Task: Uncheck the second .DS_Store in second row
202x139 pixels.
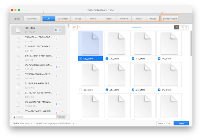Action: tap(107, 90)
